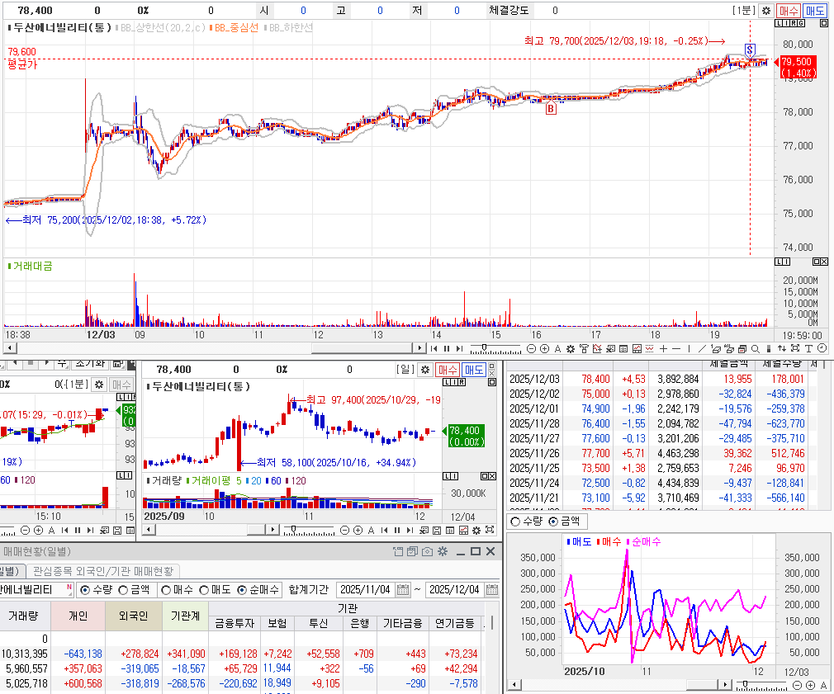The width and height of the screenshot is (834, 694).
Task: Click the up-down arrows icon in chart toolbar
Action: pyautogui.click(x=782, y=348)
